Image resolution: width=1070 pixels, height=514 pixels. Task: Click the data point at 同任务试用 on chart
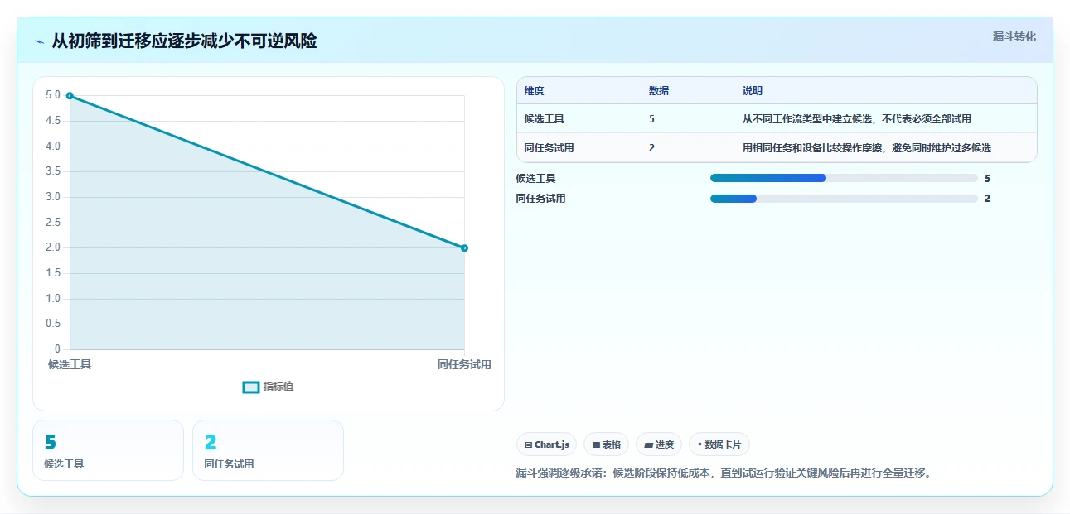coord(464,248)
